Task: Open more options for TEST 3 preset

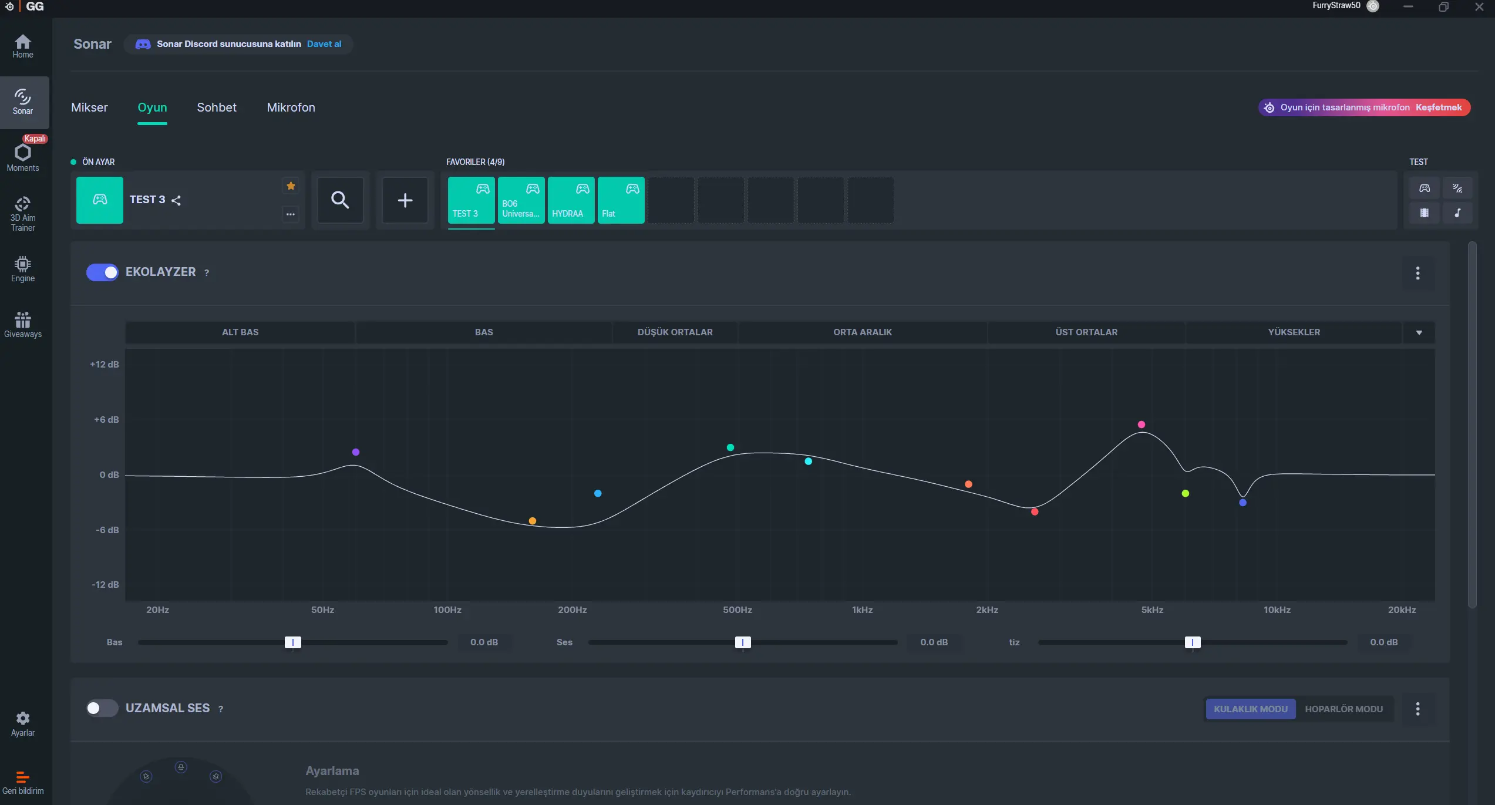Action: (x=291, y=214)
